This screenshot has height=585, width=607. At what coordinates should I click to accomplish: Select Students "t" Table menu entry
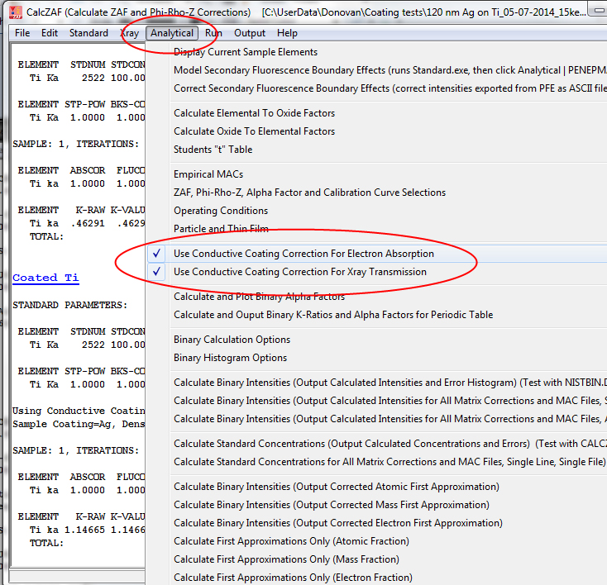[x=213, y=150]
